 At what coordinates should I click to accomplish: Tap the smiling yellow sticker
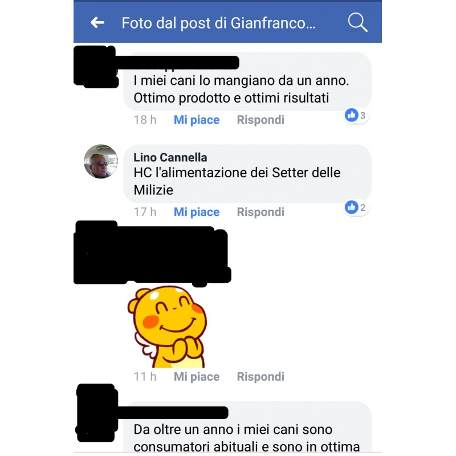pyautogui.click(x=168, y=327)
